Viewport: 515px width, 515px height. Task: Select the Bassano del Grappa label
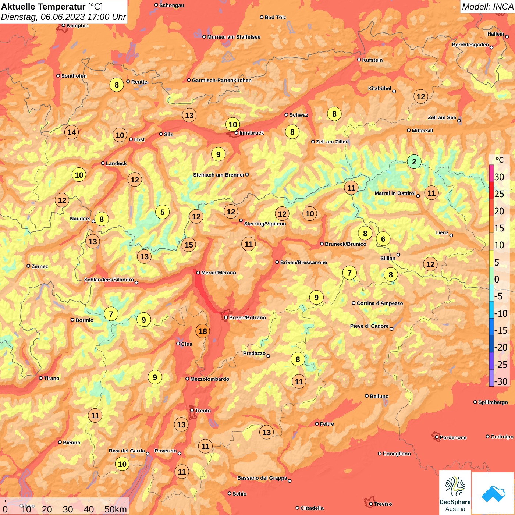[x=262, y=478]
